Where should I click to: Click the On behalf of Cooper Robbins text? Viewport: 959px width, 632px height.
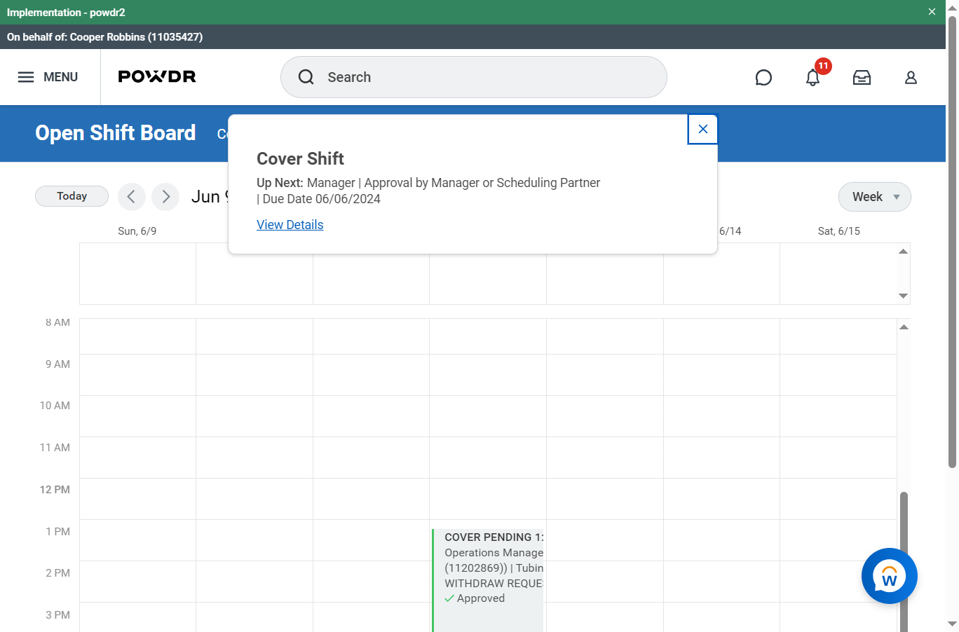[x=105, y=37]
